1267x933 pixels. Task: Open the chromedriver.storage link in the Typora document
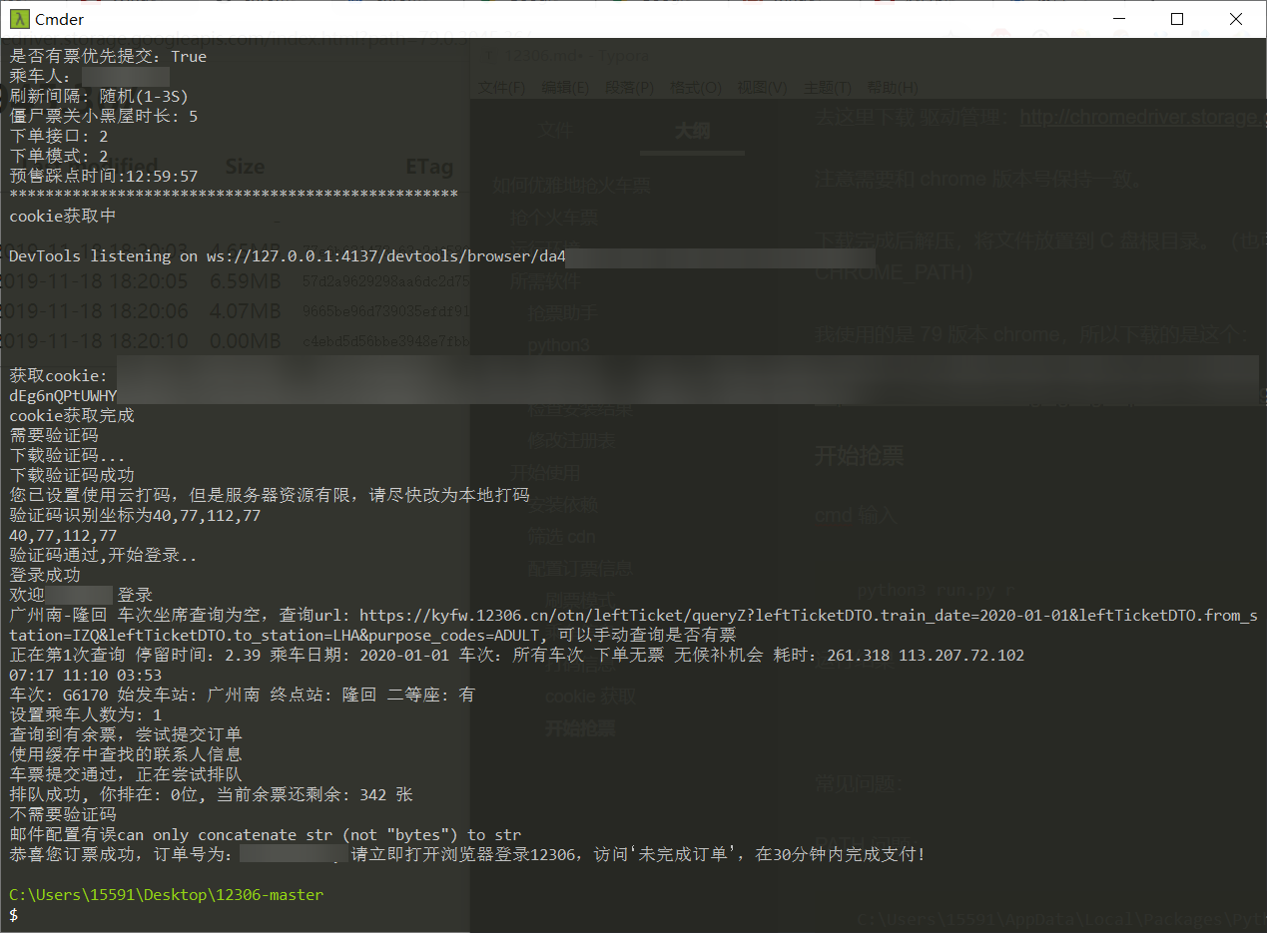[1143, 118]
